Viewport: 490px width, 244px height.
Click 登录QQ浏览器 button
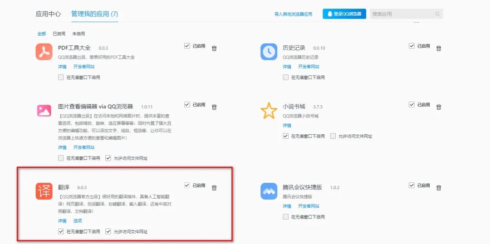pyautogui.click(x=344, y=14)
